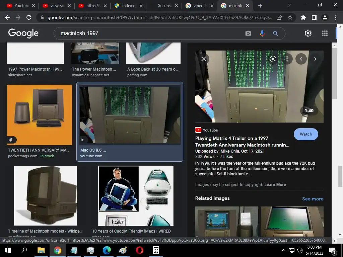Click the large Matrix video preview image
The image size is (343, 257).
pos(259,87)
